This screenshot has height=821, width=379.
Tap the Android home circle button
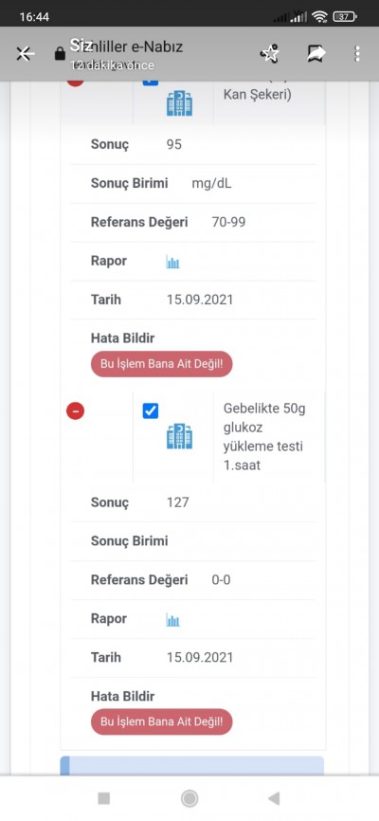click(189, 798)
